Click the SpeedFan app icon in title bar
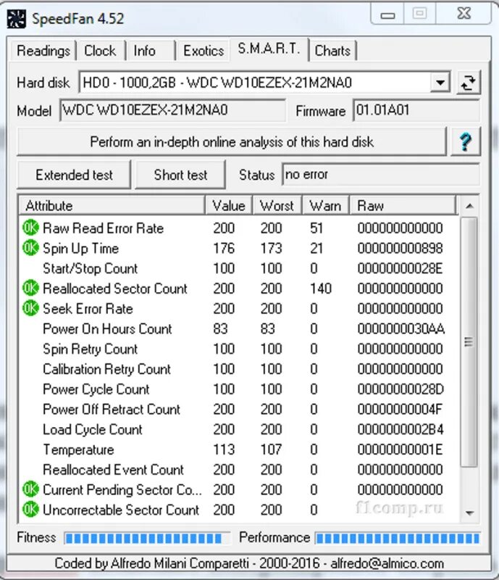499x580 pixels. [16, 19]
